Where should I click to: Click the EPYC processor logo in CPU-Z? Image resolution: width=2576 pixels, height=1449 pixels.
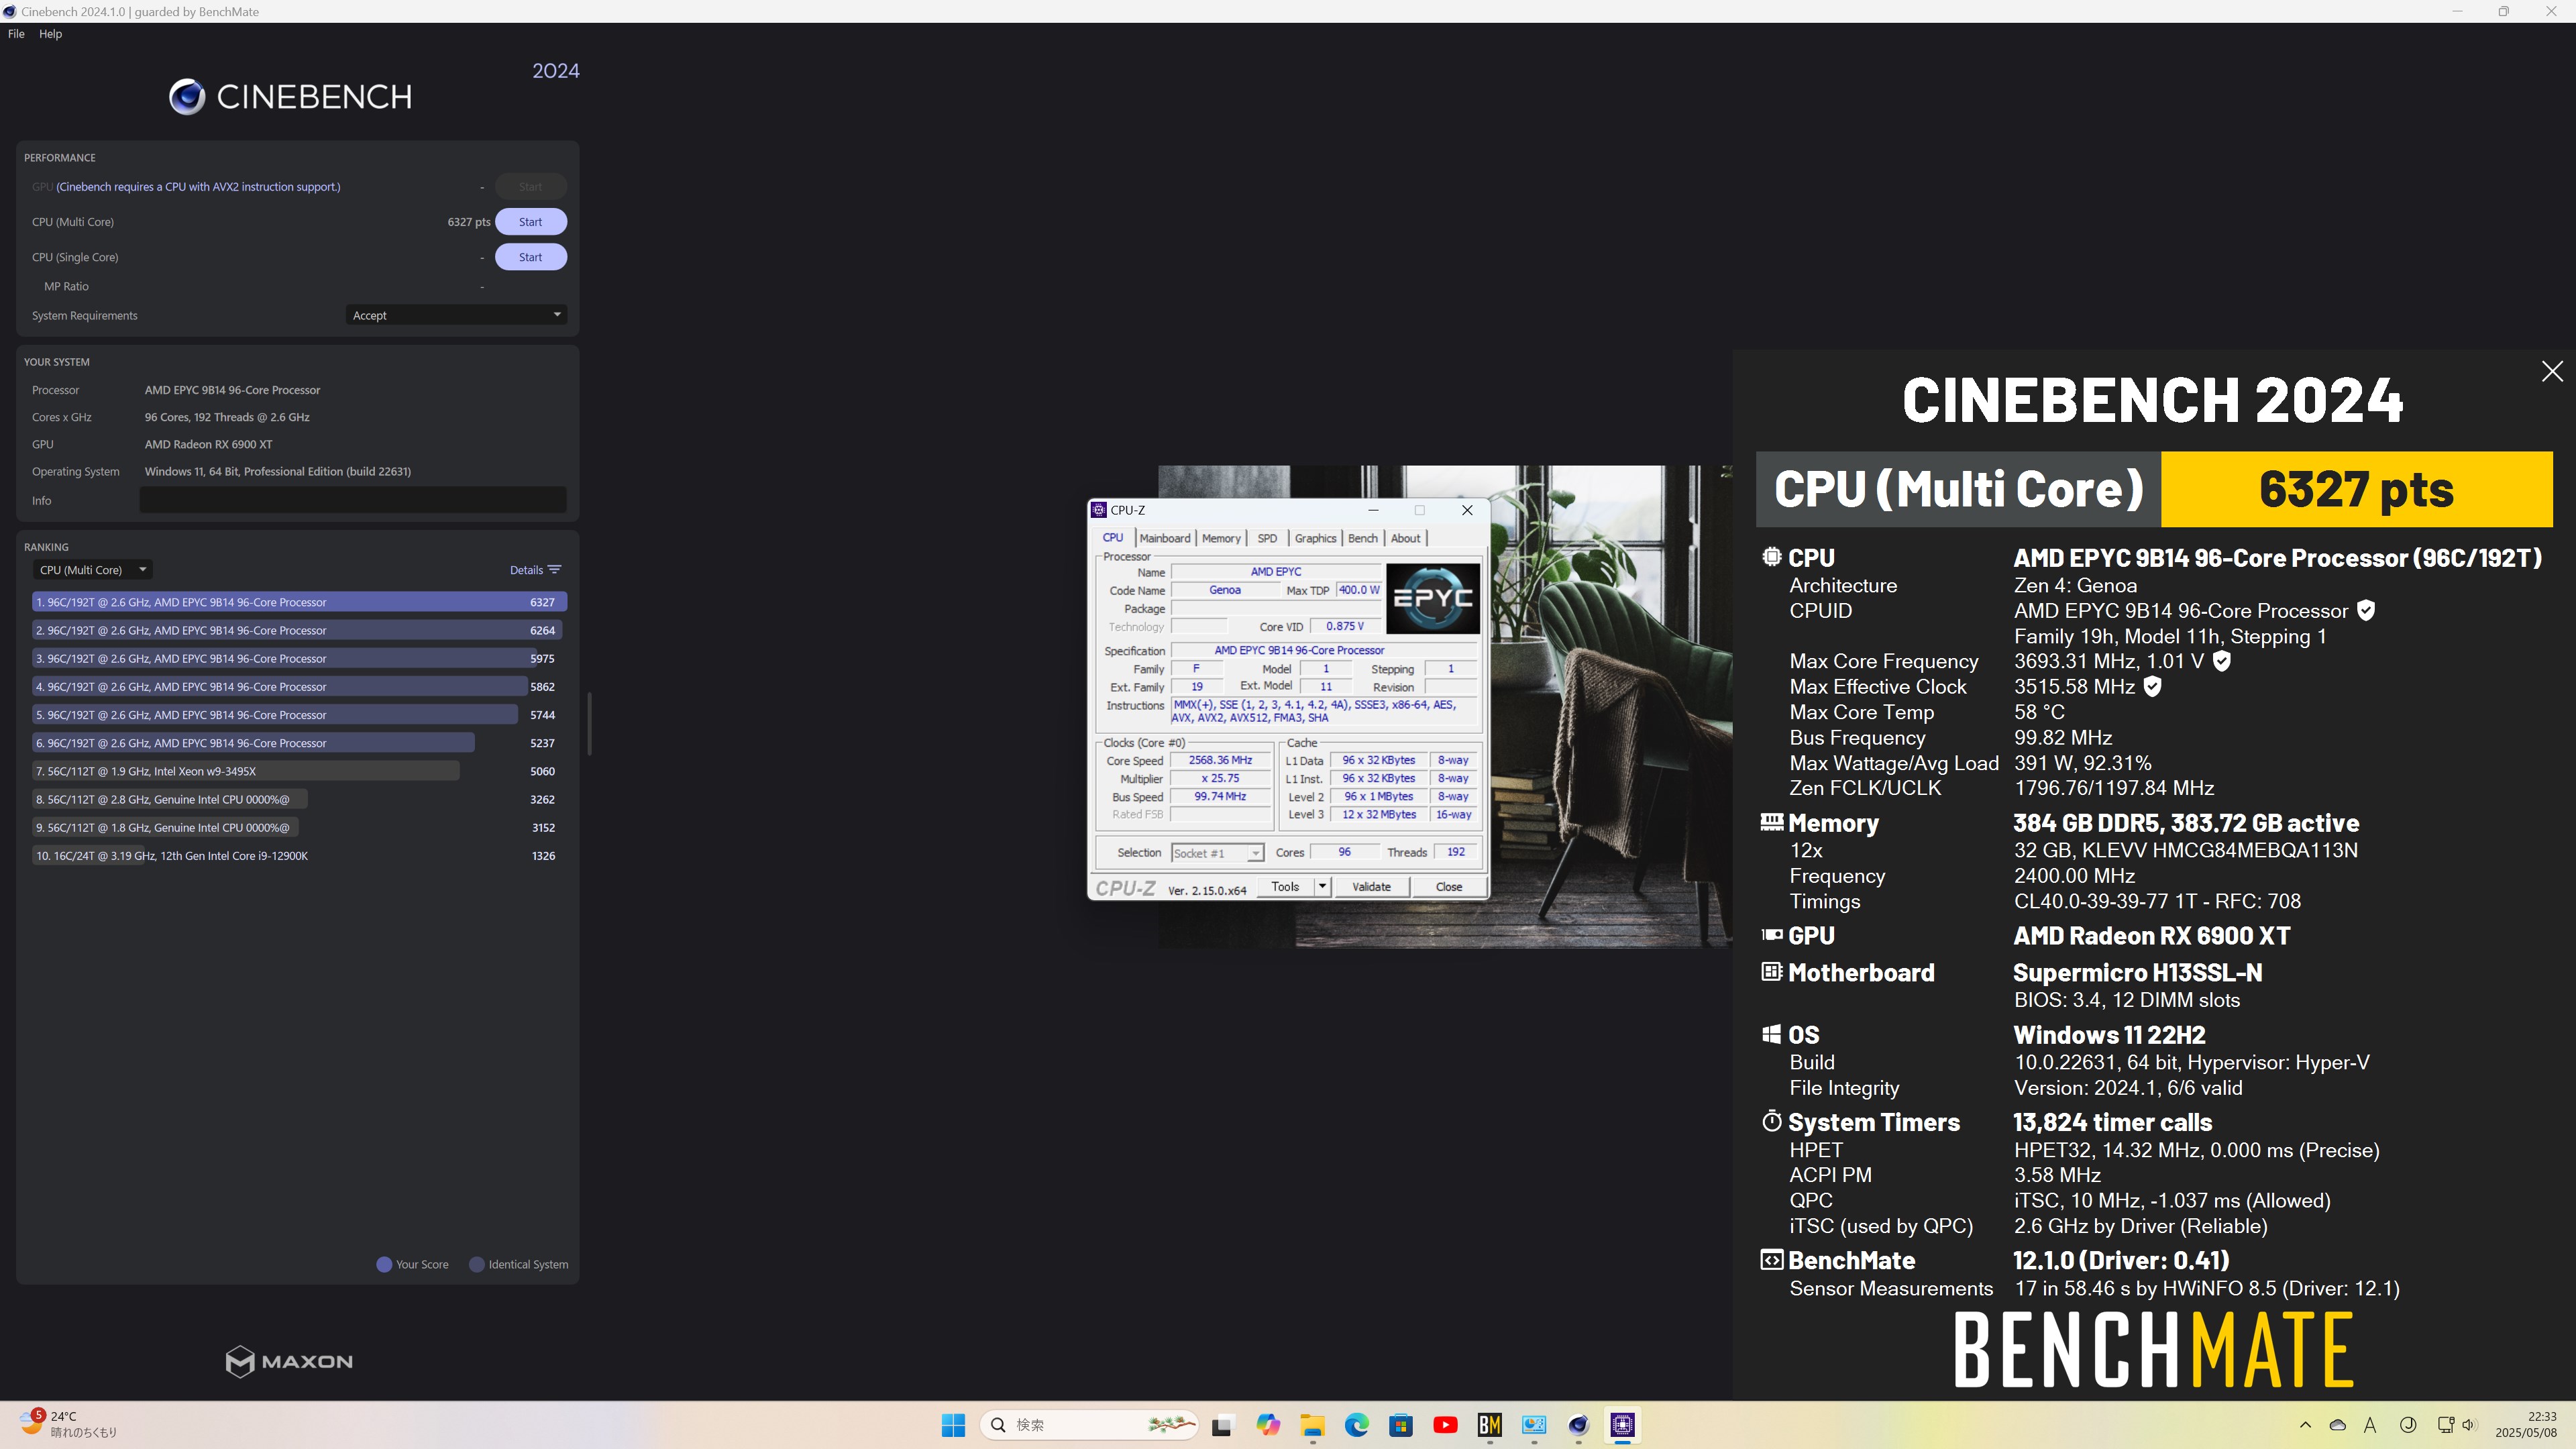click(x=1432, y=598)
